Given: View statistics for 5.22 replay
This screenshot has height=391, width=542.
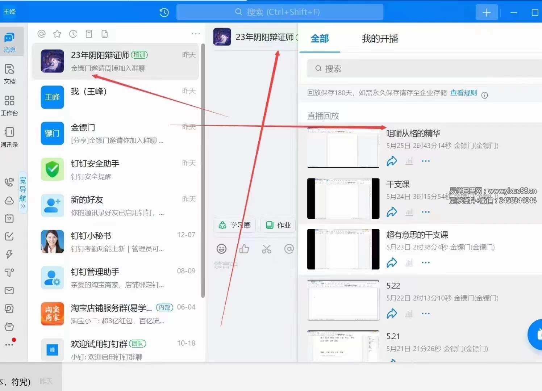Looking at the screenshot, I should click(409, 314).
